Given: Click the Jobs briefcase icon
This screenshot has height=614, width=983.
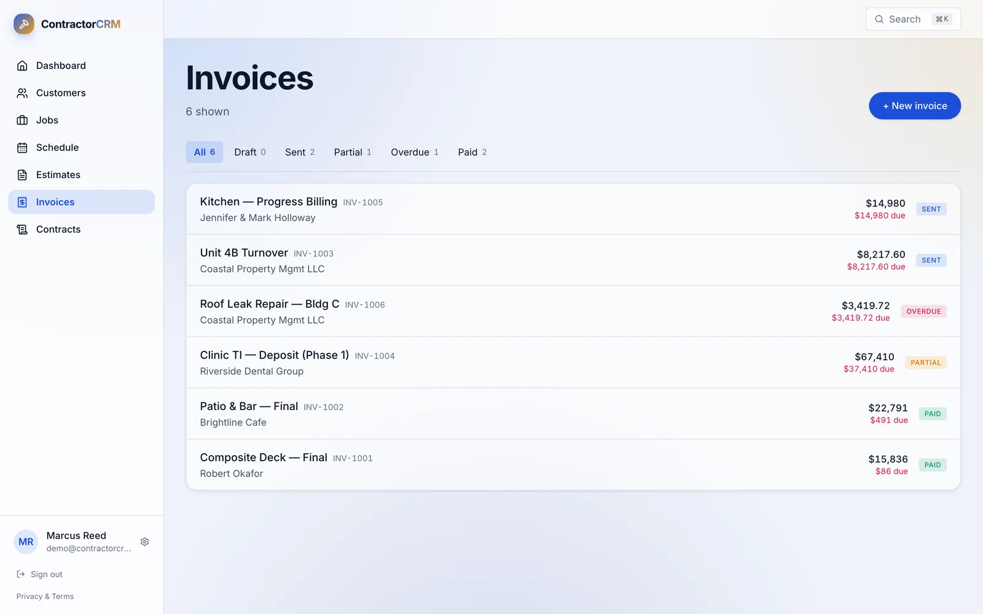Looking at the screenshot, I should coord(22,120).
